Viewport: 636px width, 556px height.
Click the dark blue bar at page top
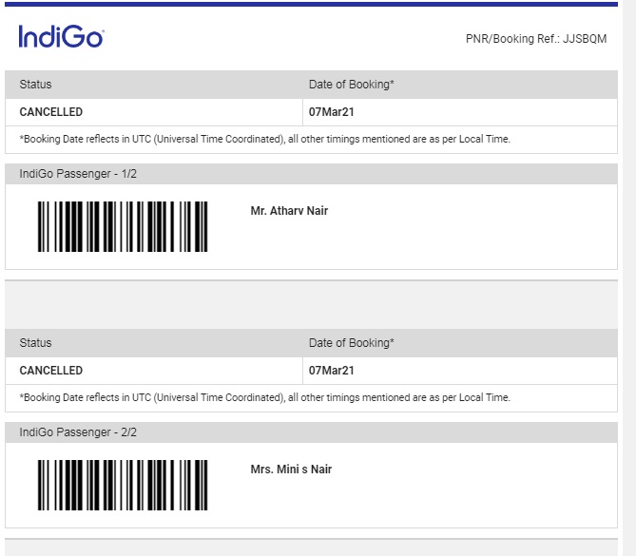(311, 4)
